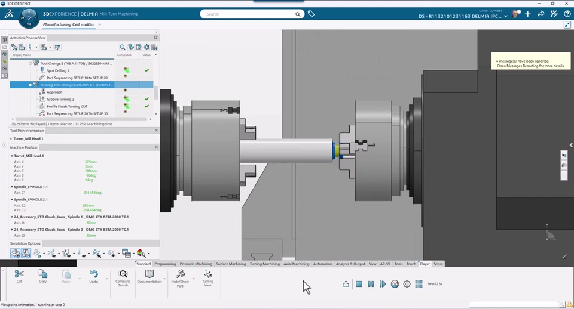Select the Groove Turning.2 operation

click(x=60, y=99)
